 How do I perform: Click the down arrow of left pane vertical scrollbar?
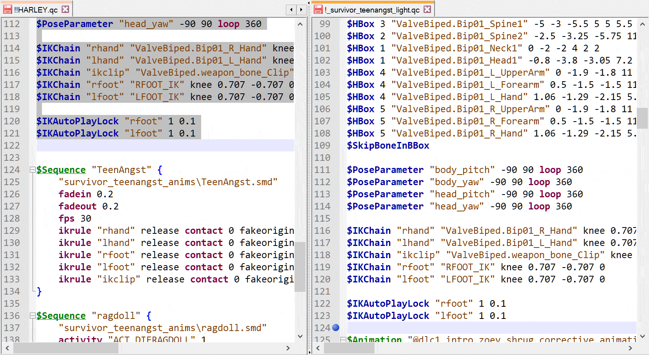[x=300, y=336]
